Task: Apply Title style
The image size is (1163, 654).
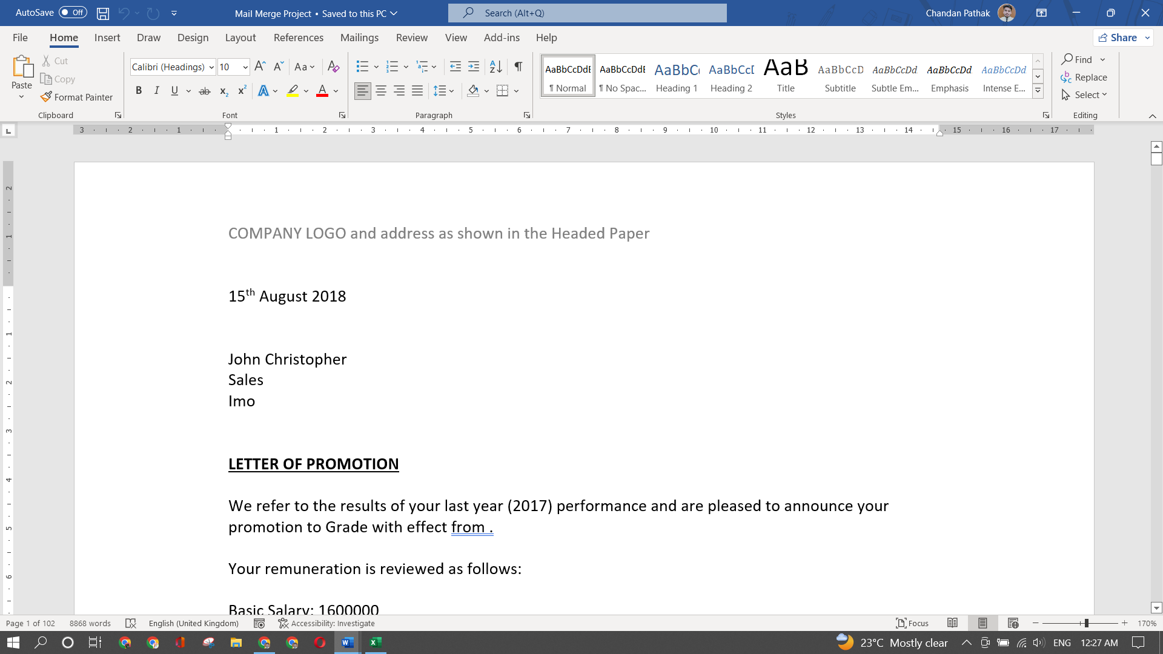Action: (786, 76)
